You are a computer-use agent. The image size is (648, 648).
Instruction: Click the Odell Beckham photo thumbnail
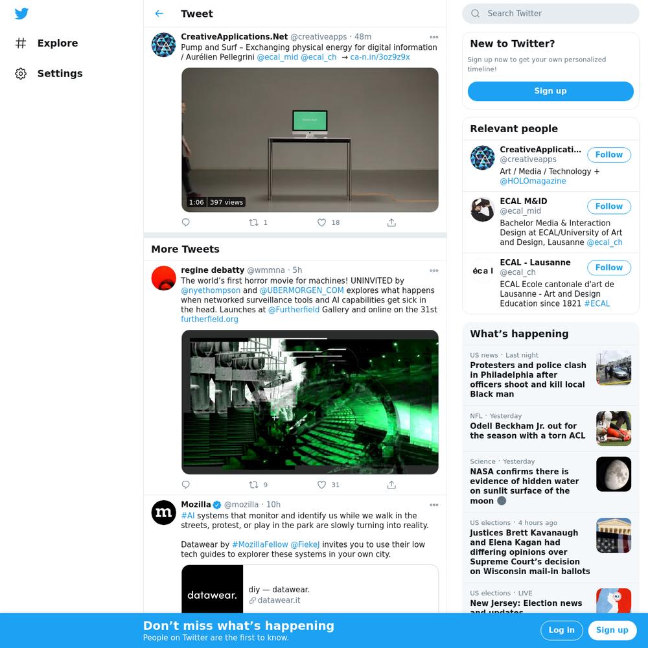(x=614, y=428)
